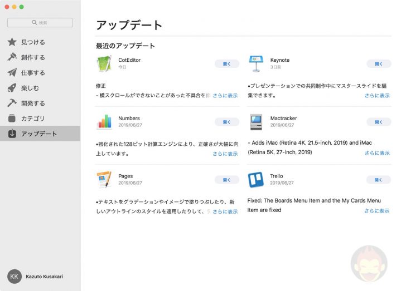The image size is (406, 291).
Task: Click the Numbers app title
Action: (x=129, y=118)
